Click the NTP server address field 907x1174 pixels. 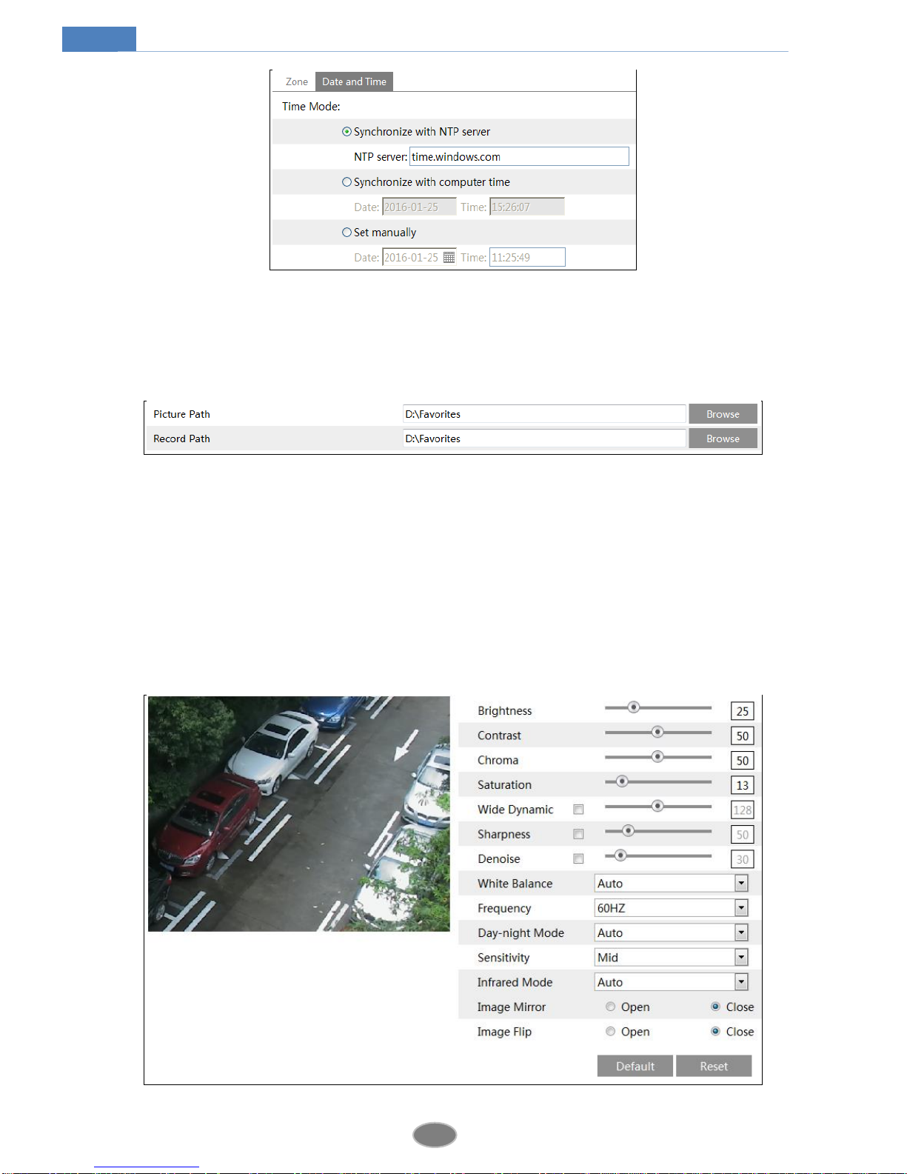coord(519,156)
